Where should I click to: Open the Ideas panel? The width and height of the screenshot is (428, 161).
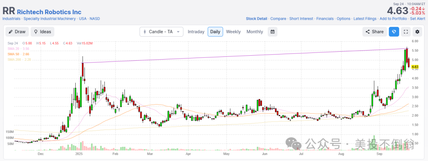click(x=42, y=32)
